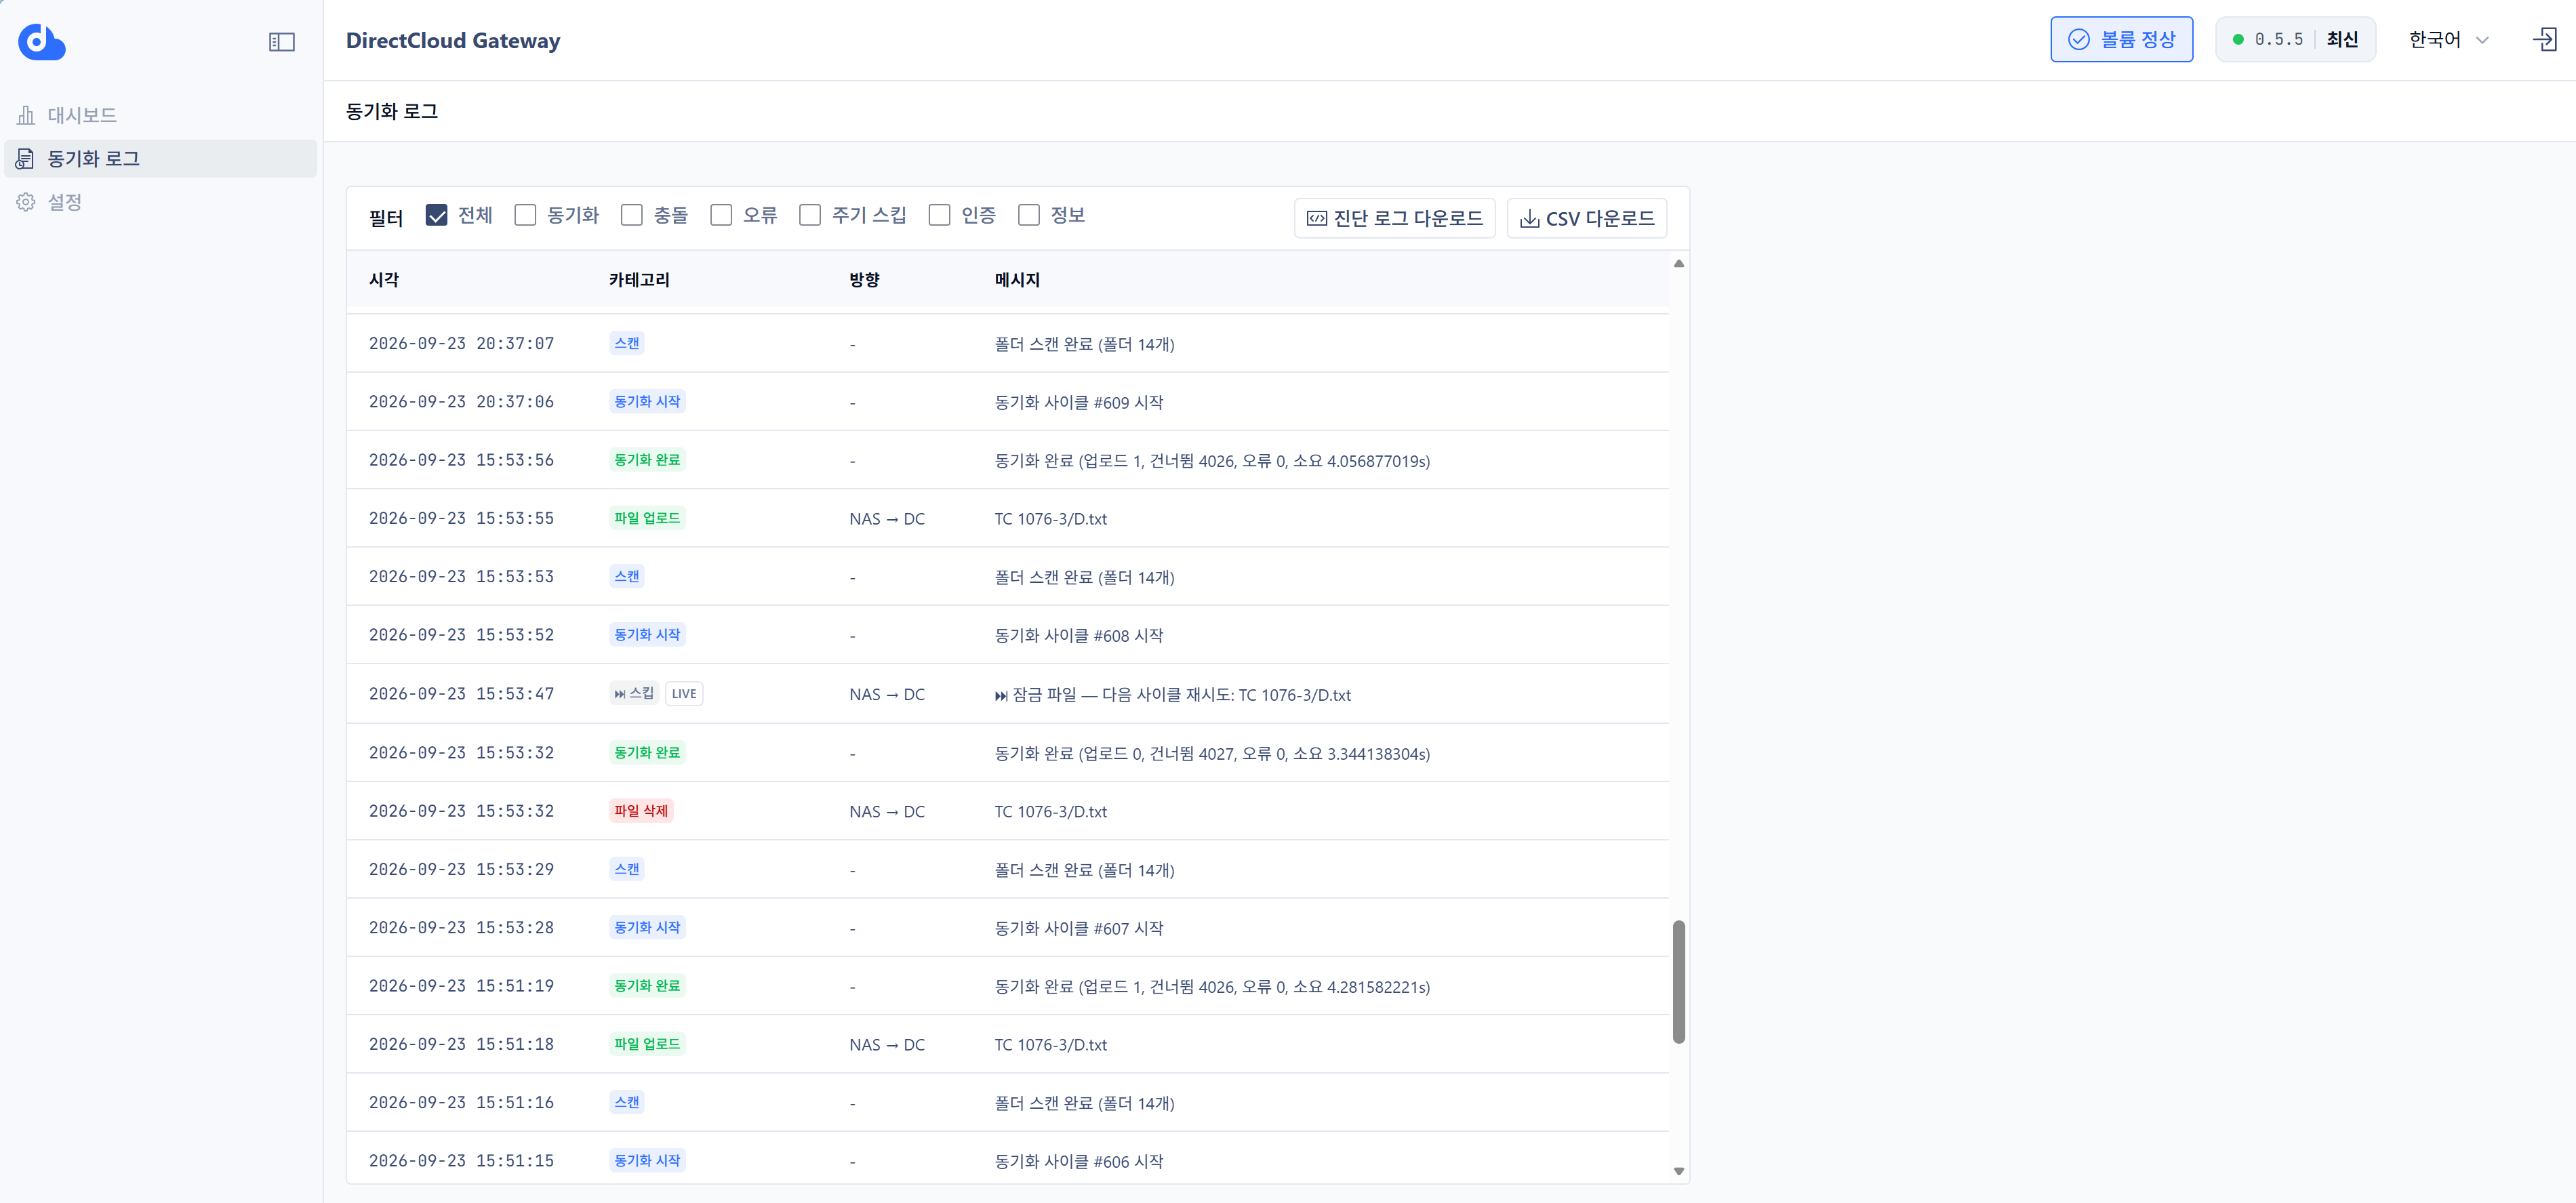Click message 동기화 사이클 #609 시작
2576x1203 pixels.
(x=1079, y=403)
